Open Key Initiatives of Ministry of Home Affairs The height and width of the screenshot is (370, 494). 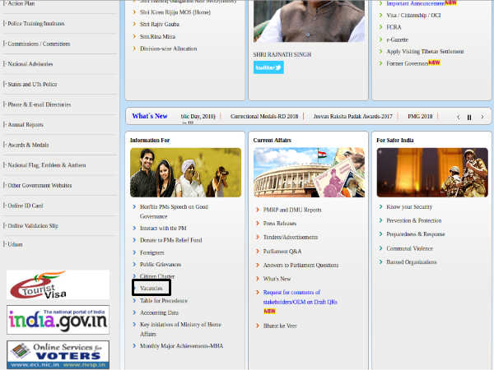click(180, 329)
